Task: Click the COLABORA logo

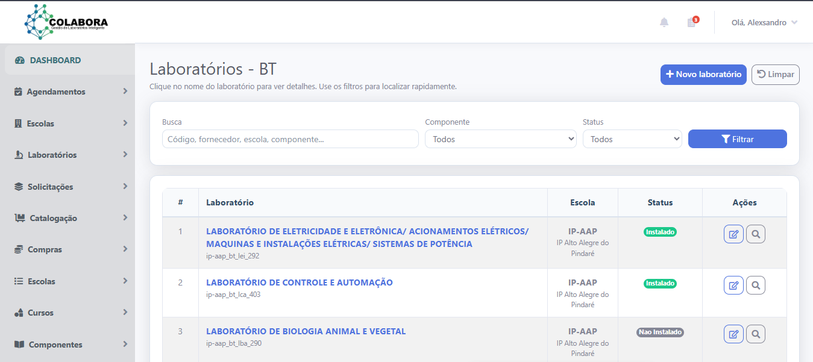Action: point(66,22)
